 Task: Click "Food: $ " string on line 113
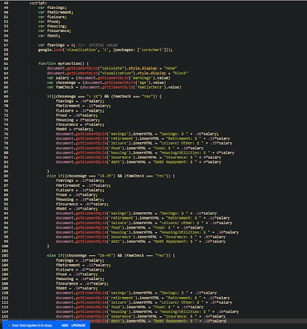point(164,307)
